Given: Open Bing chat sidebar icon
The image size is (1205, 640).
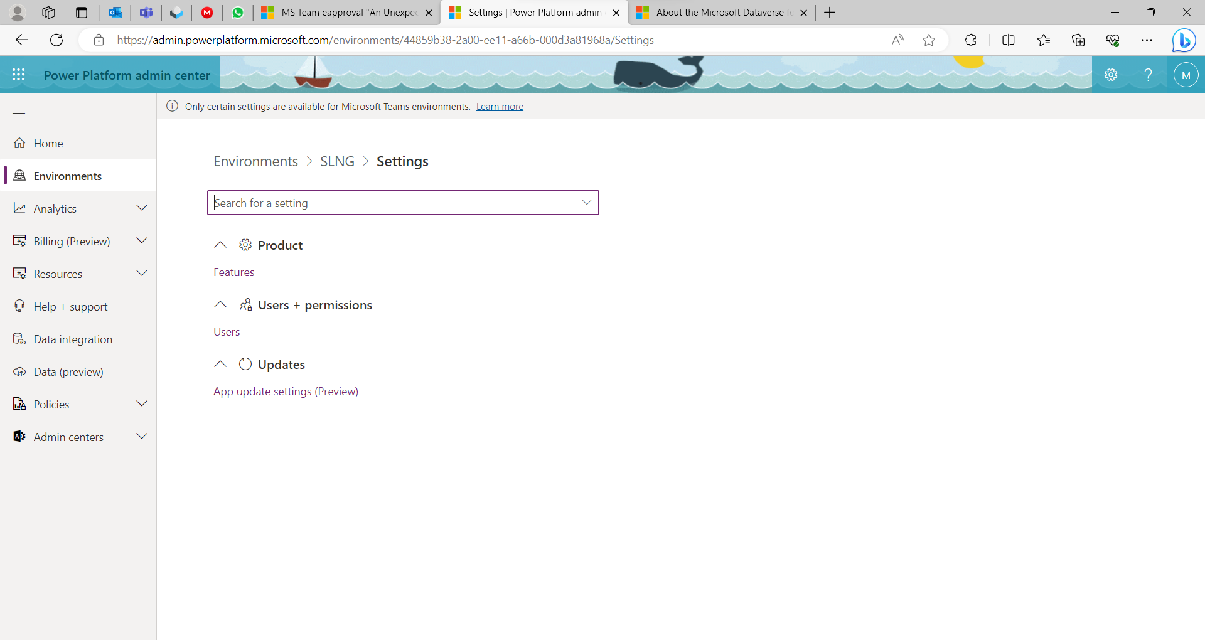Looking at the screenshot, I should point(1184,40).
